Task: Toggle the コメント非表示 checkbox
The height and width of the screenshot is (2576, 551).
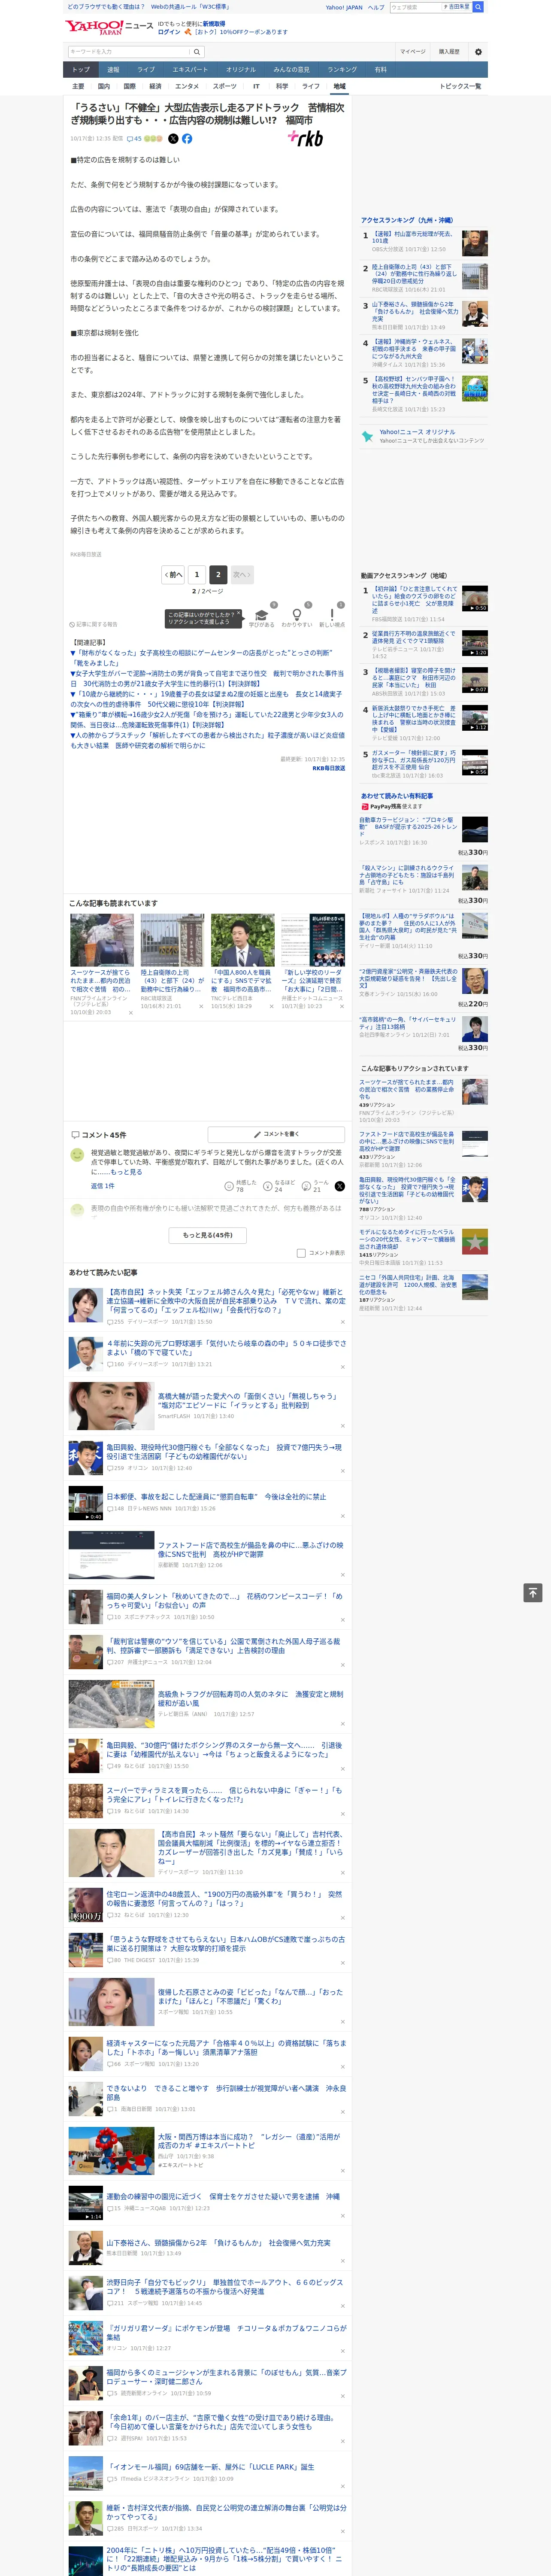Action: point(301,1253)
